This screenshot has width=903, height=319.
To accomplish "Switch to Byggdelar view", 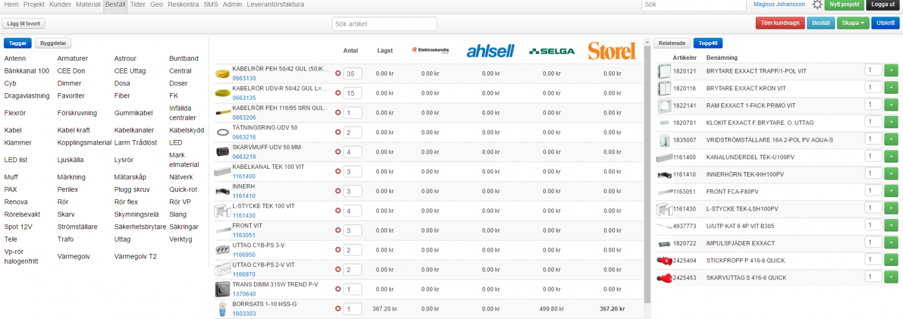I will (x=53, y=43).
